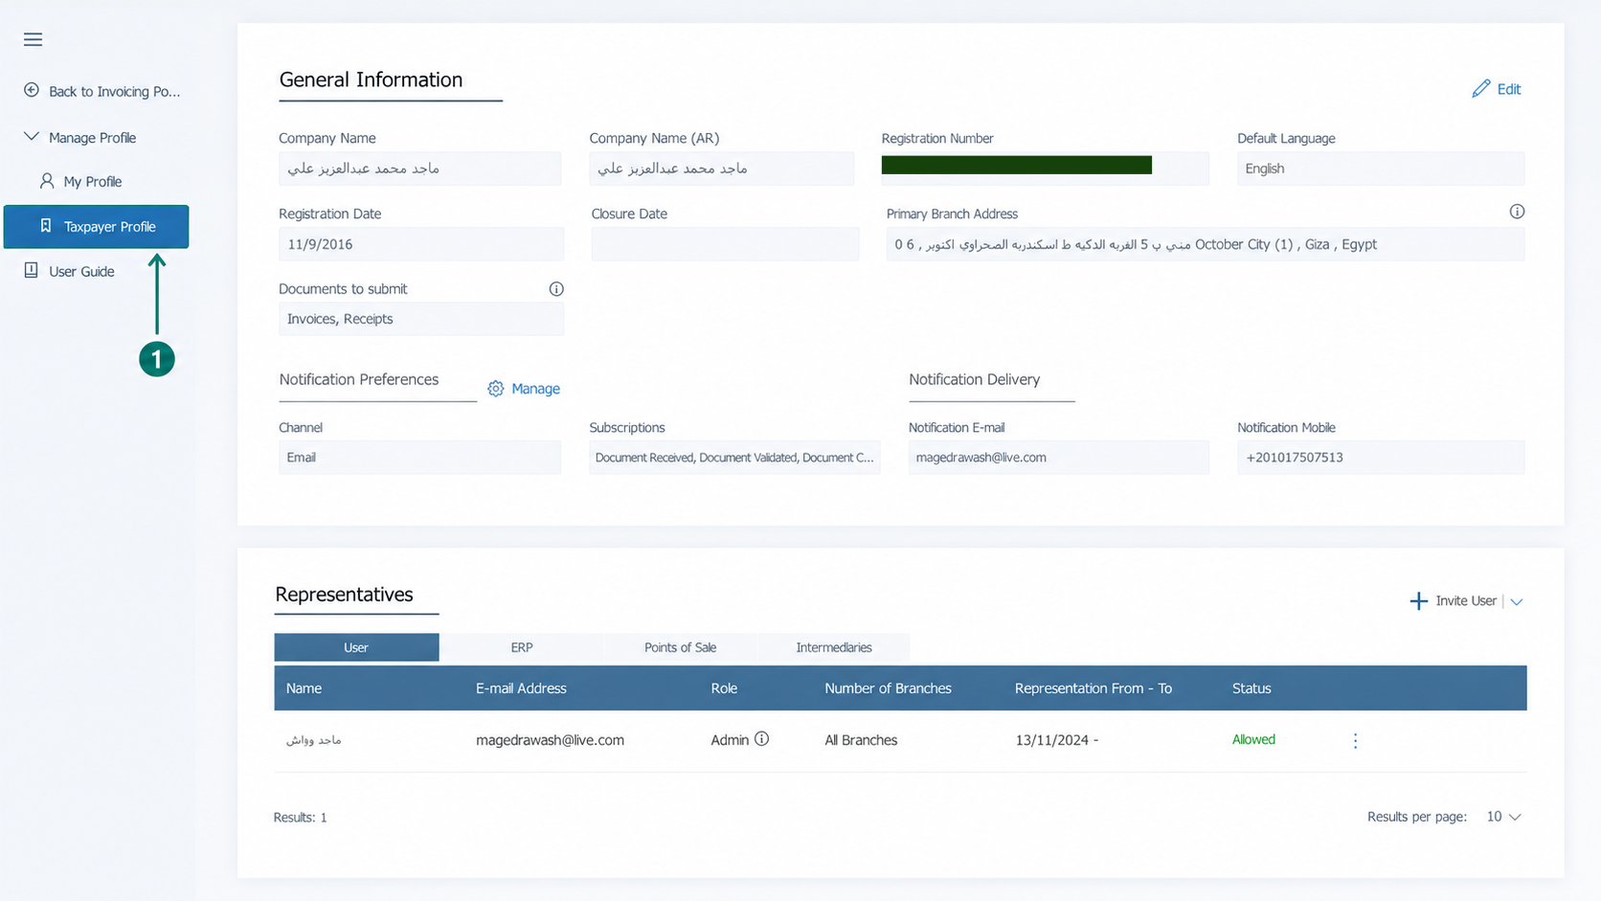Click the Status column header
1601x901 pixels.
(1251, 688)
